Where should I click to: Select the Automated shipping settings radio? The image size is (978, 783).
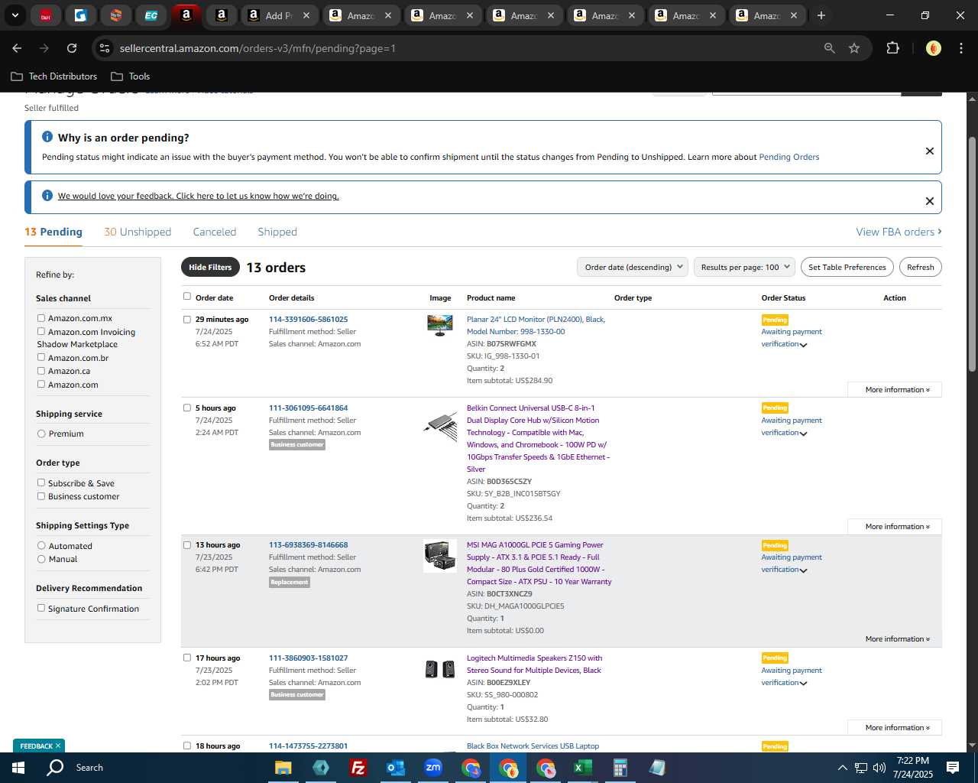pyautogui.click(x=41, y=546)
